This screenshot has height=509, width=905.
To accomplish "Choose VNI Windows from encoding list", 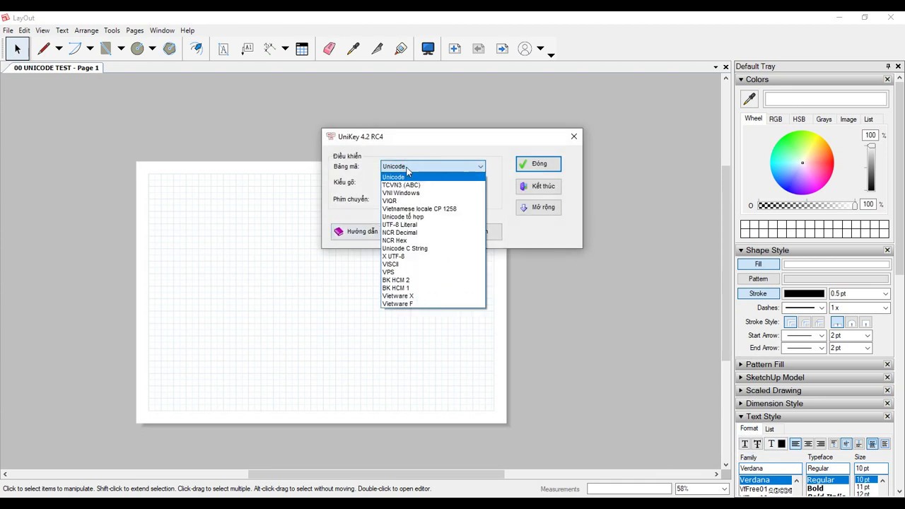I will pos(433,193).
